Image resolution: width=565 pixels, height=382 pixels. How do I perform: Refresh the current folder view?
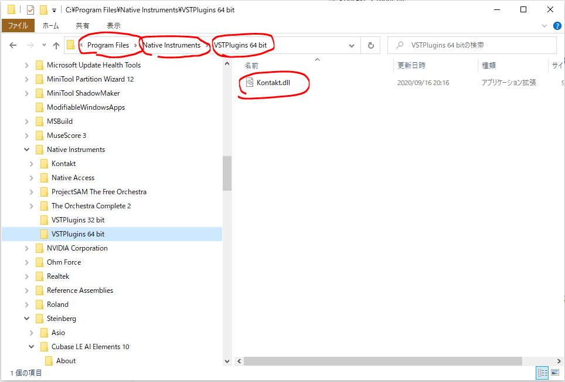[x=370, y=45]
